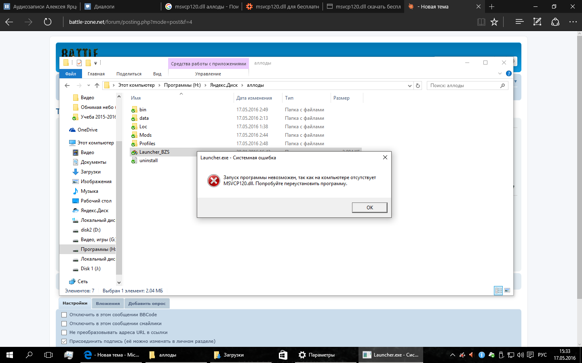Tick 'Отключить в этом сообщении смайлики' checkbox
This screenshot has height=363, width=582.
coord(64,323)
